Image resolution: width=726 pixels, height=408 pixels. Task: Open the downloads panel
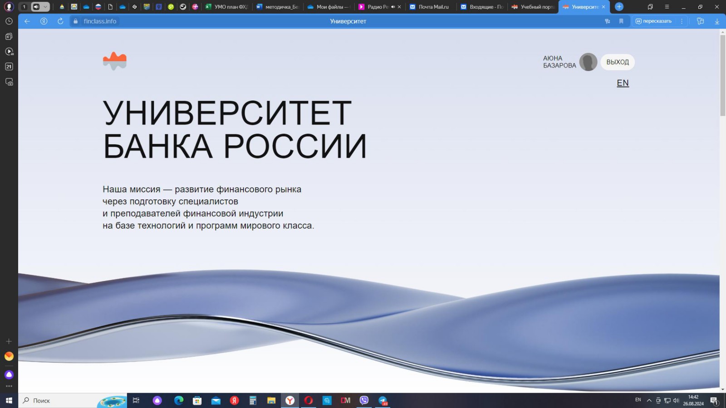click(717, 21)
